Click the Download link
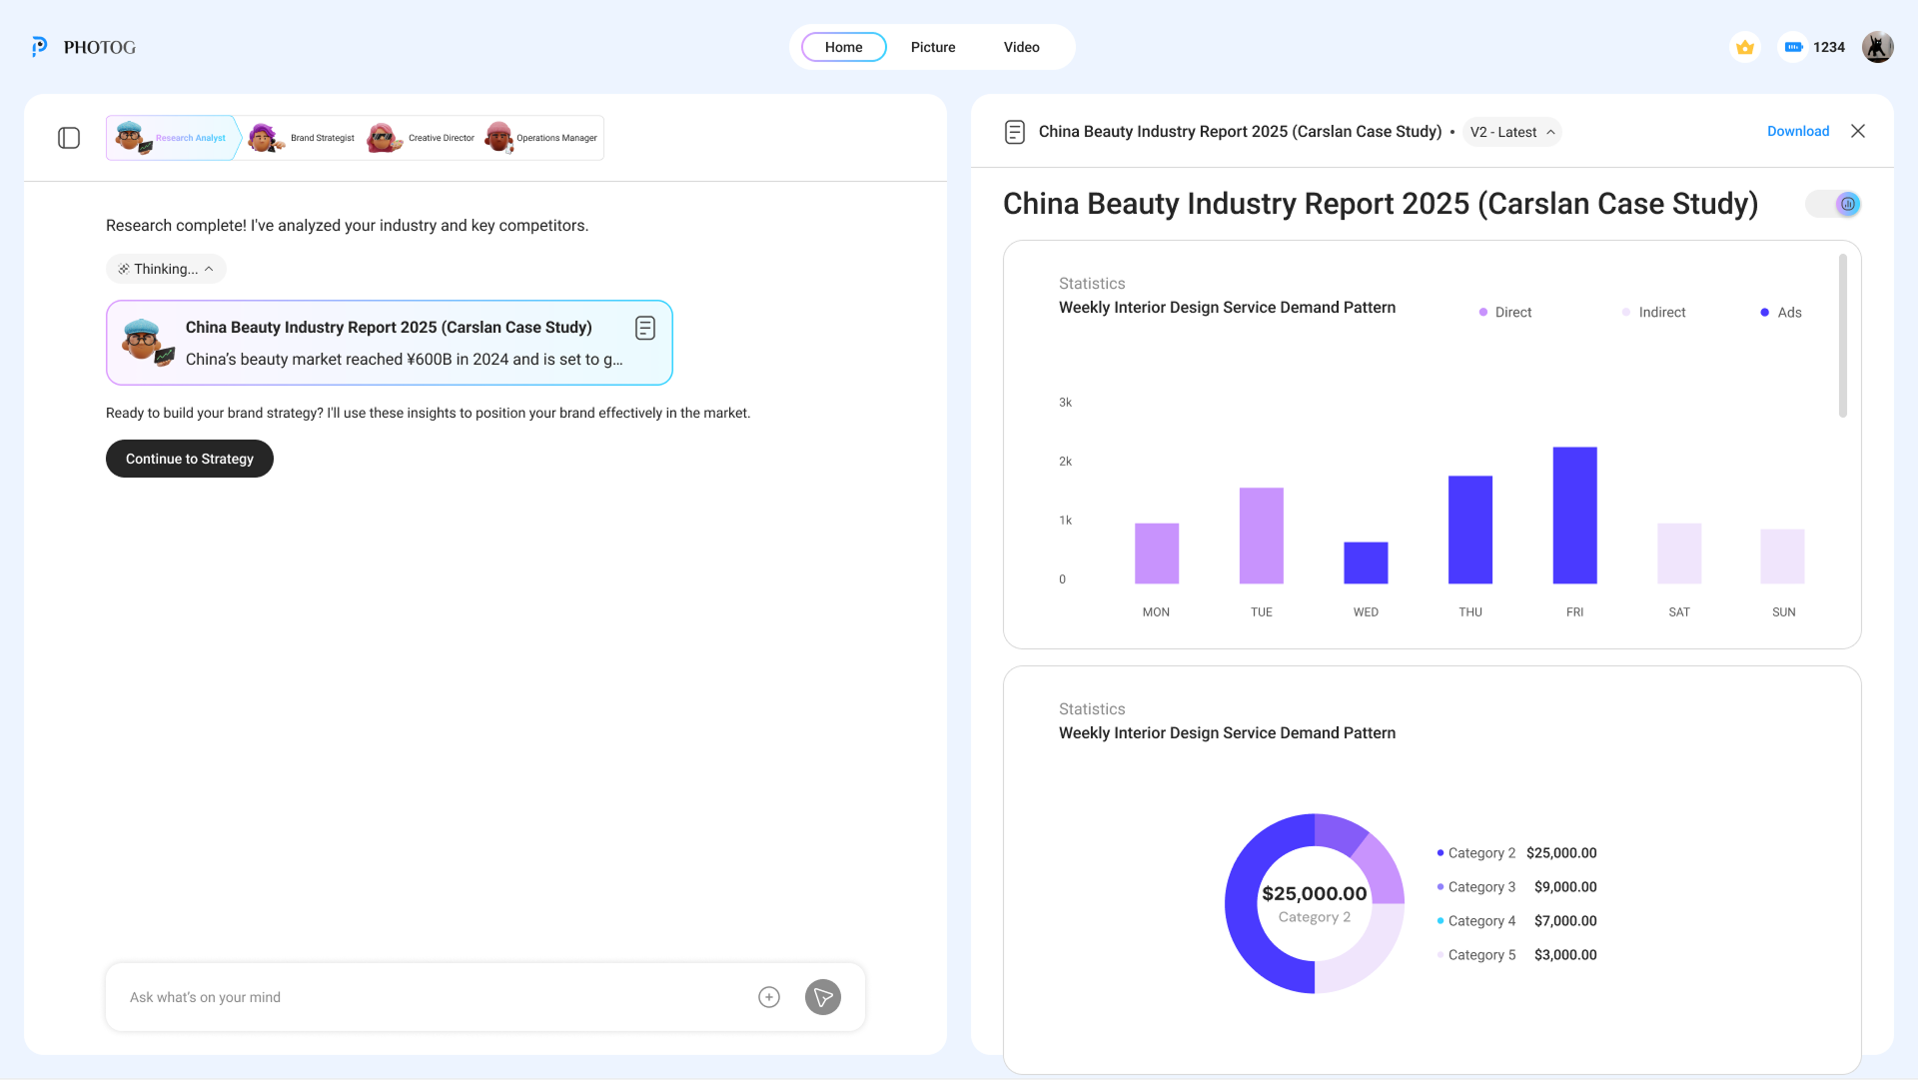 coord(1798,131)
